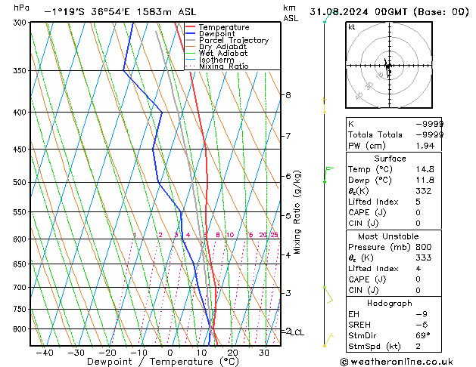Click the 'SREH' value -5
Viewport: 476px width, 367px height.
click(422, 325)
